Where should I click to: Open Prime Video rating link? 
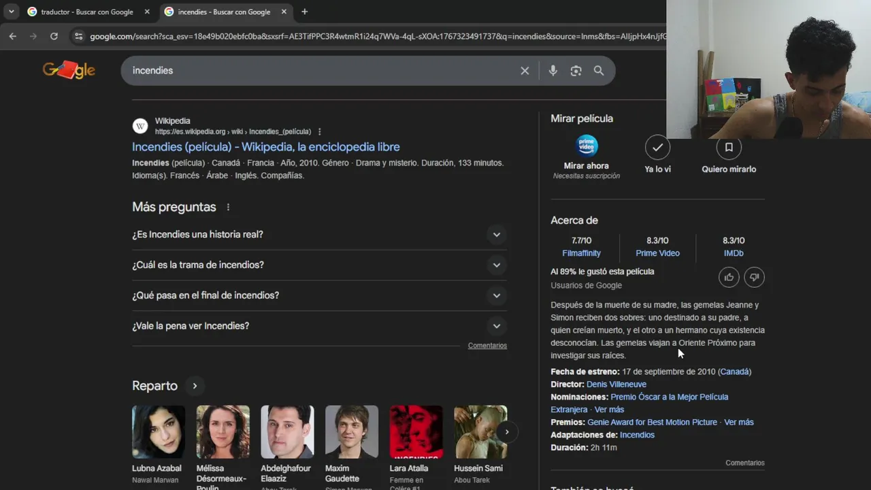(657, 253)
